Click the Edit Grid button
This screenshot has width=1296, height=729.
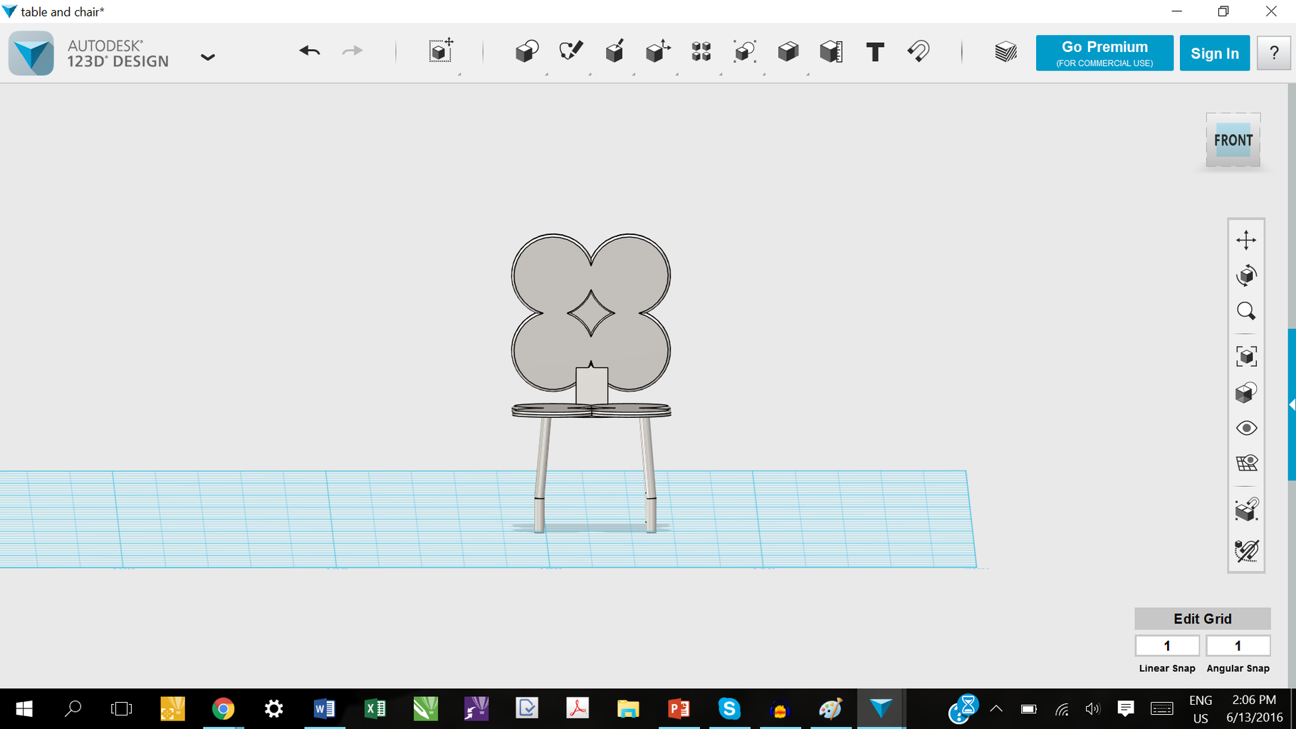coord(1202,619)
